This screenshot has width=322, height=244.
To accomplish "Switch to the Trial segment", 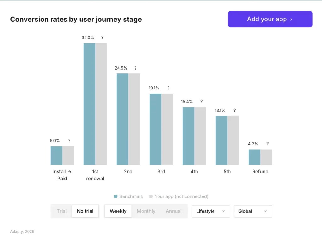I will coord(62,211).
